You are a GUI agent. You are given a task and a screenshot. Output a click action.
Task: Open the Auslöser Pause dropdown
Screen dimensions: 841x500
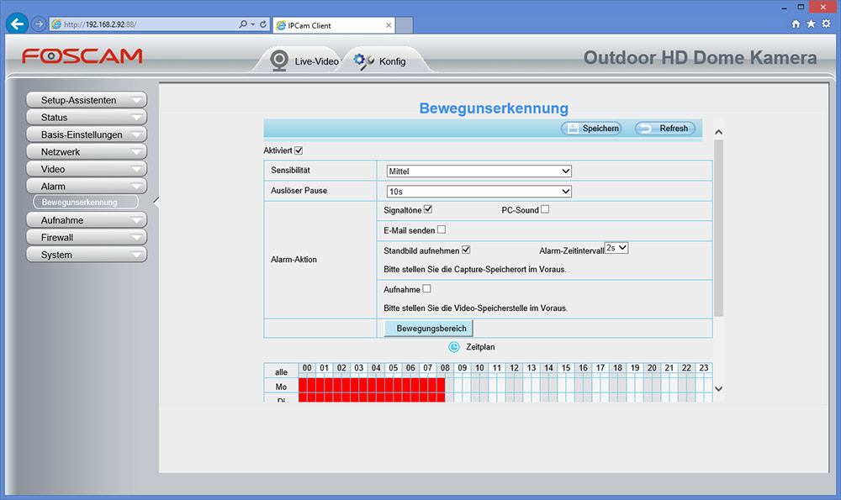click(x=479, y=192)
